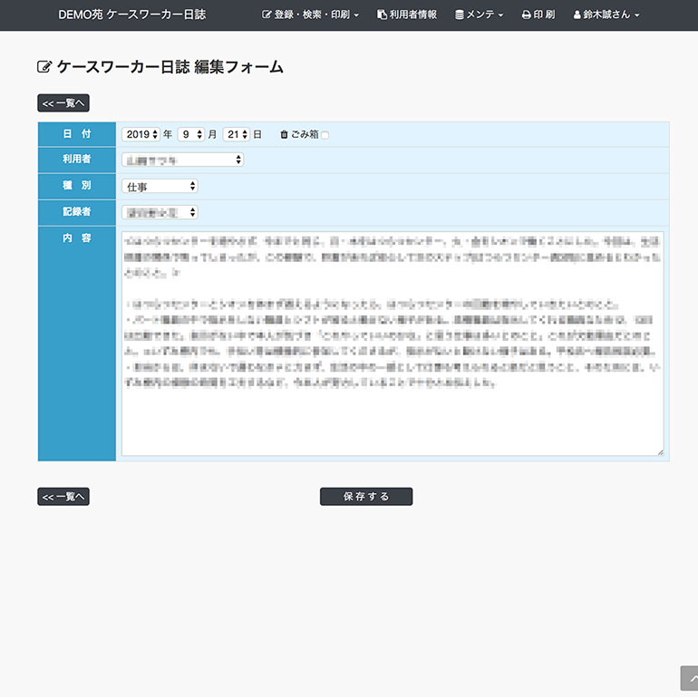Click the printer icon beside 印刷
This screenshot has width=698, height=698.
point(526,15)
